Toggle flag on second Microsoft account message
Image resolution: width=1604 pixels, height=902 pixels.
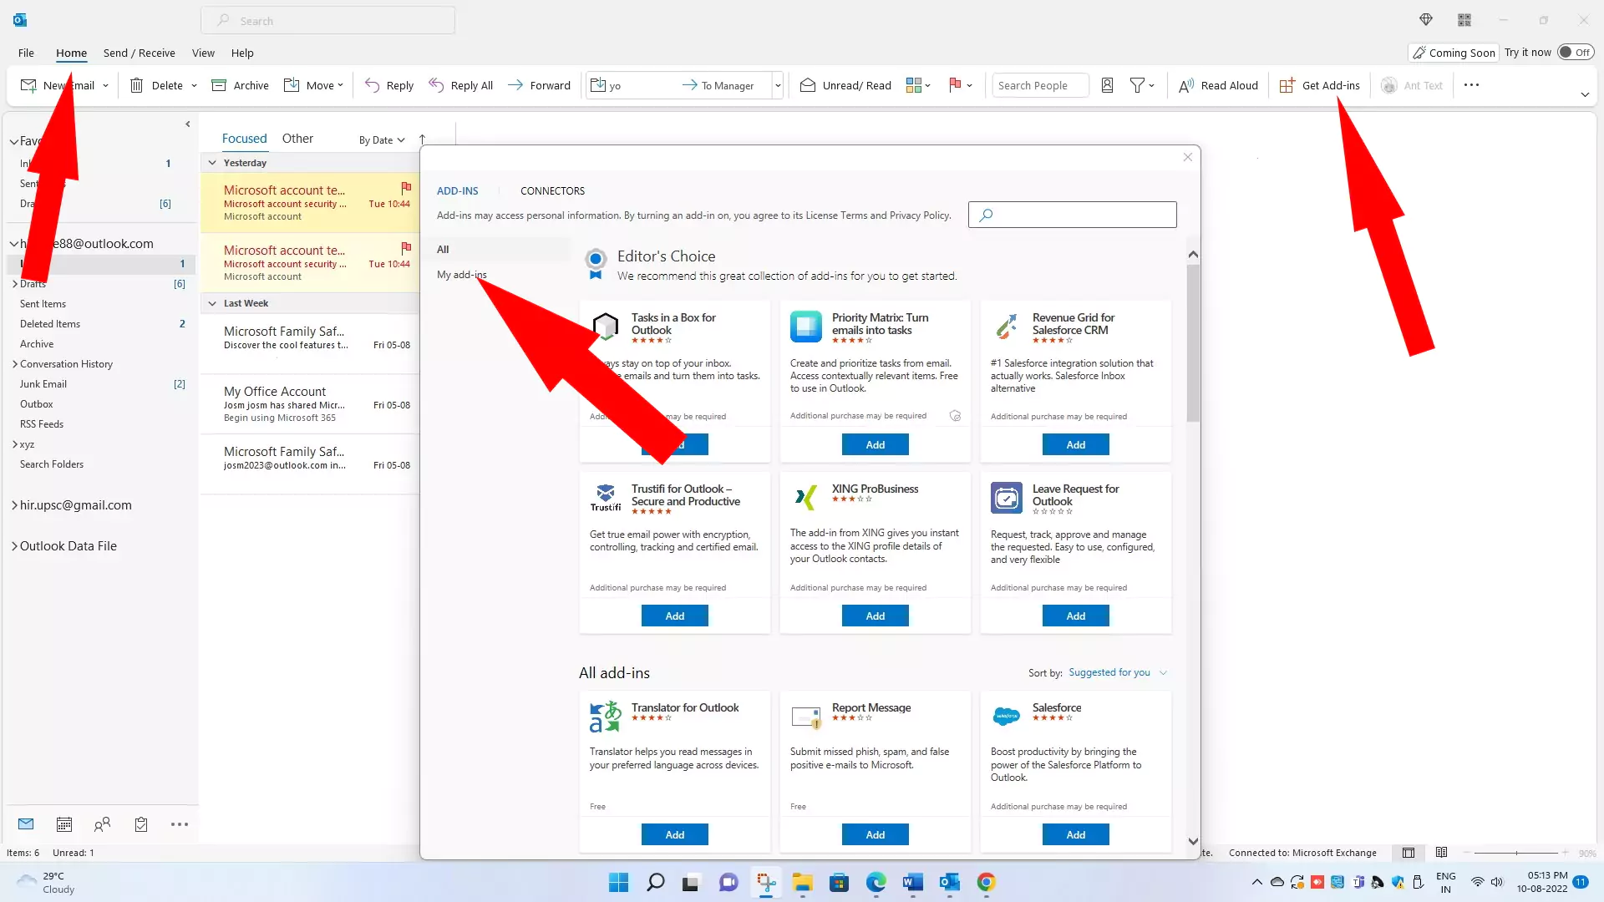pos(406,248)
